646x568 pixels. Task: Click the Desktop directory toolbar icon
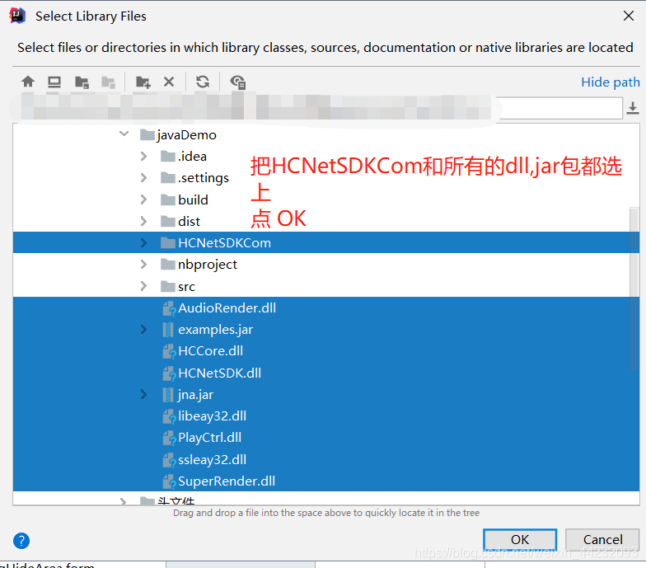(54, 82)
